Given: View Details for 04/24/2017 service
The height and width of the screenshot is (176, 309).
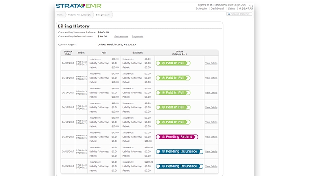Looking at the screenshot, I should (211, 137).
